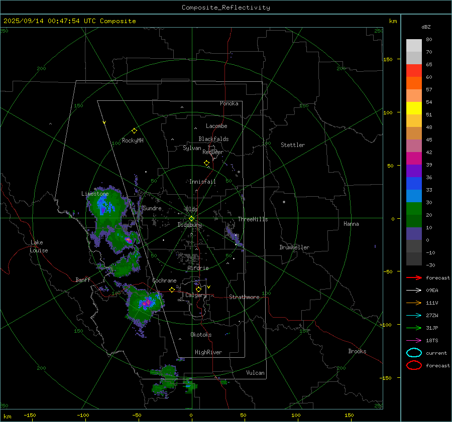Click the Vulcan label

[x=255, y=373]
